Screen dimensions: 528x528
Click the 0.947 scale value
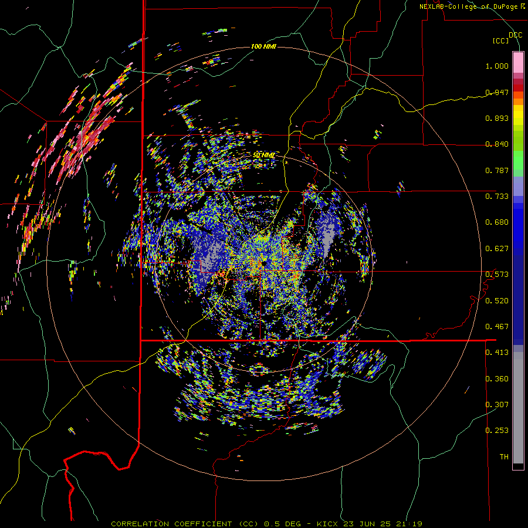coord(497,92)
